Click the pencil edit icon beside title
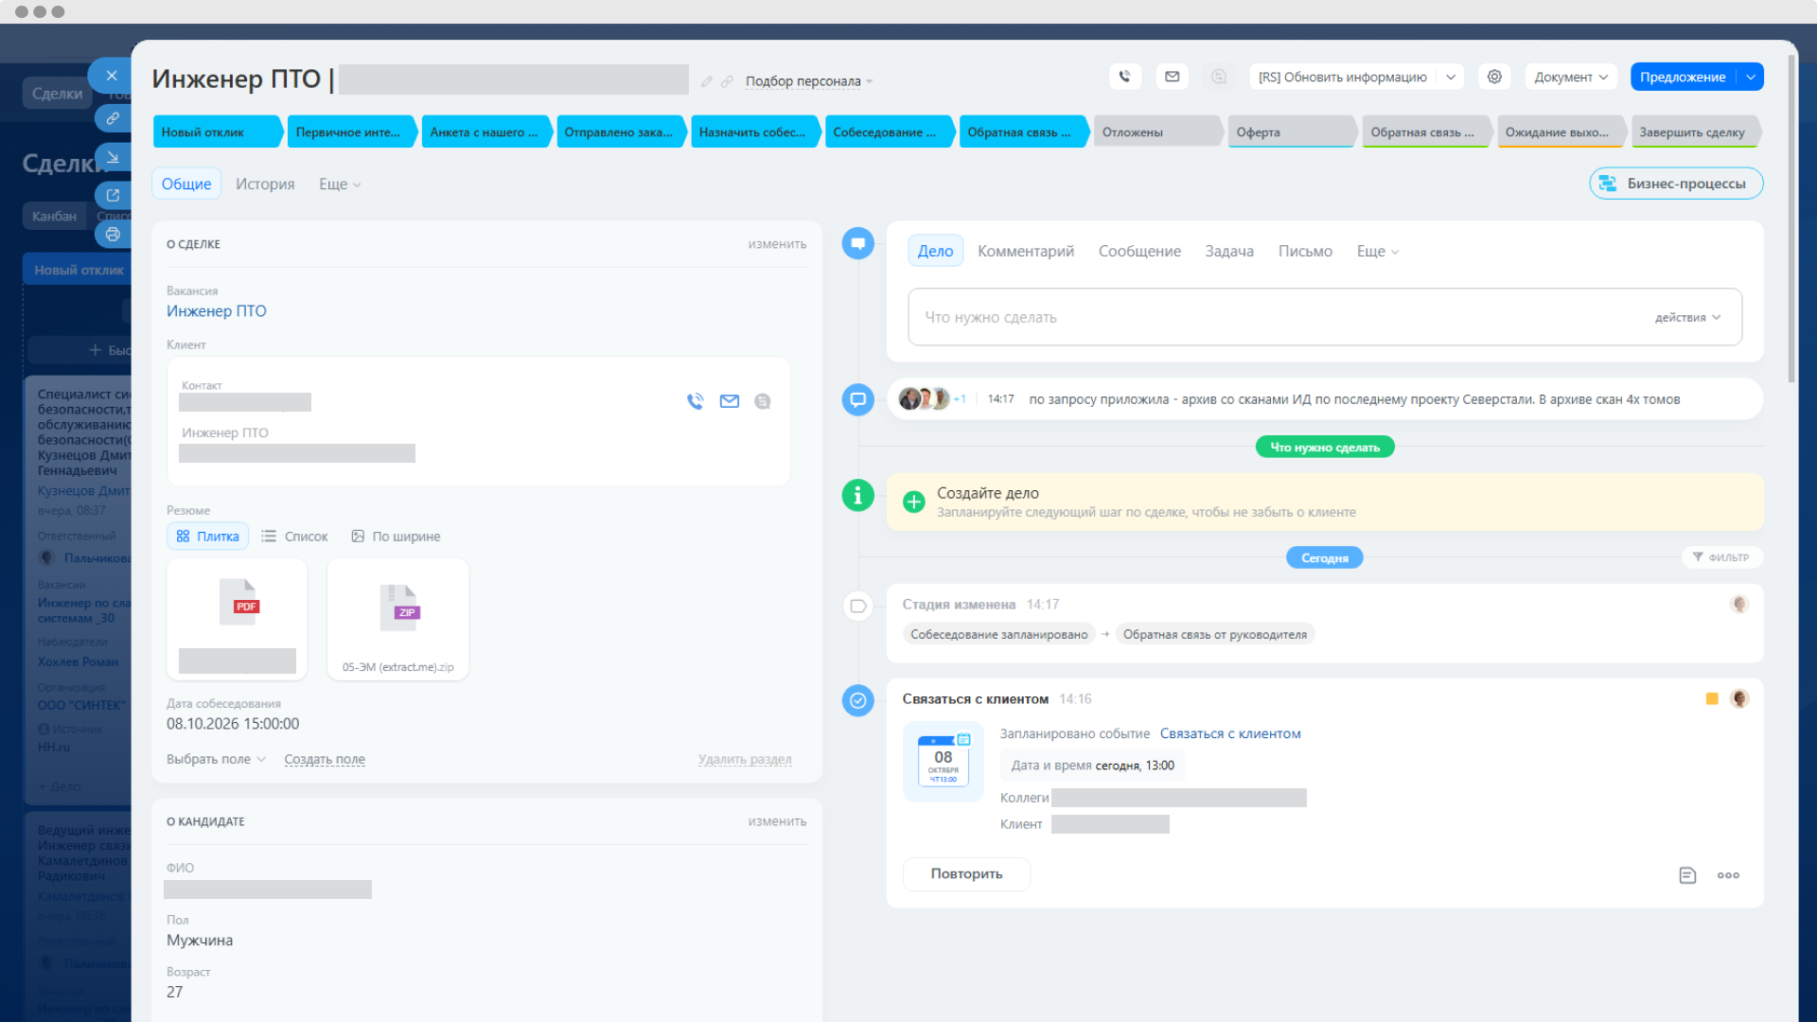 click(706, 82)
